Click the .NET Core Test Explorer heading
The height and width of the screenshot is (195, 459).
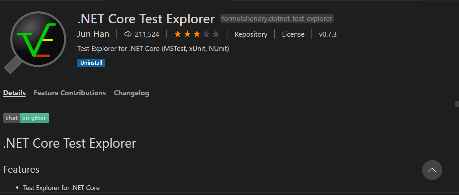(x=69, y=143)
